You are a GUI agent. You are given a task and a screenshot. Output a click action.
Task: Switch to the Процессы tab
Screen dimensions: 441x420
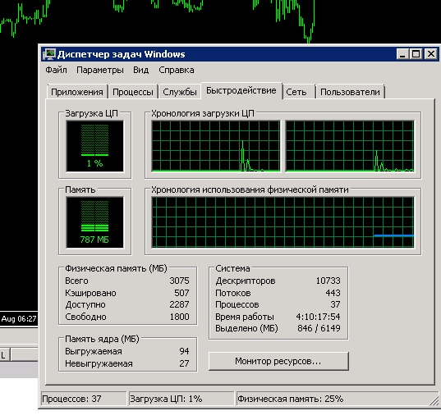(133, 92)
